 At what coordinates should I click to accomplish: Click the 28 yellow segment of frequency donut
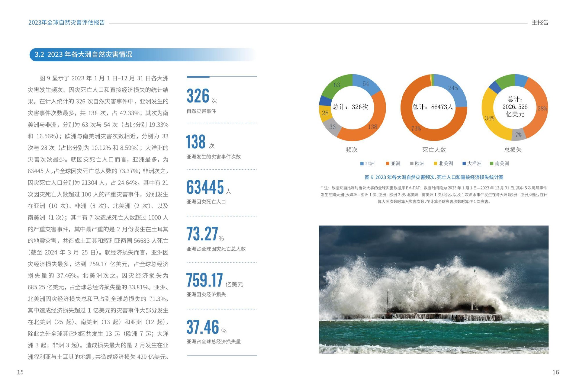(x=325, y=113)
